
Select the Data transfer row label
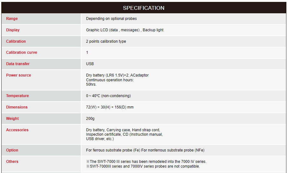[18, 64]
